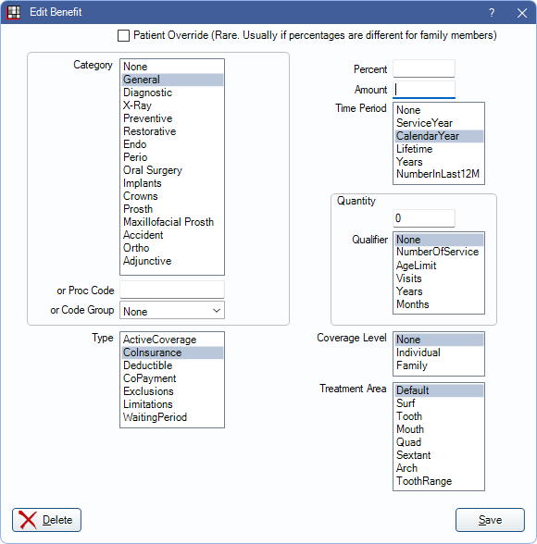Click the red X Delete icon
The height and width of the screenshot is (544, 537).
pyautogui.click(x=28, y=520)
